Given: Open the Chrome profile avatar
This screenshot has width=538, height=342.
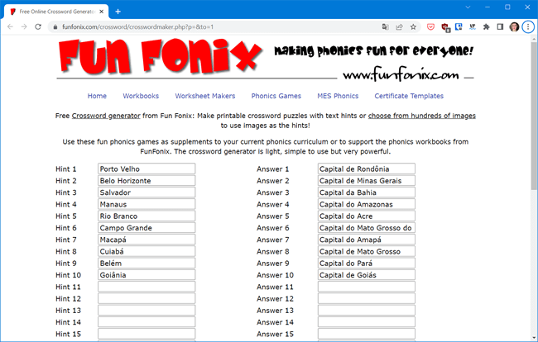Looking at the screenshot, I should coord(513,26).
